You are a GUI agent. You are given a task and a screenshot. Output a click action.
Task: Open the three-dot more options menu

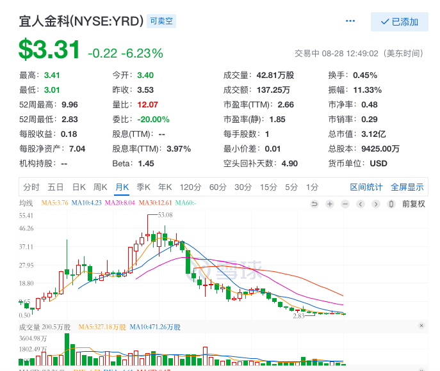tap(350, 21)
